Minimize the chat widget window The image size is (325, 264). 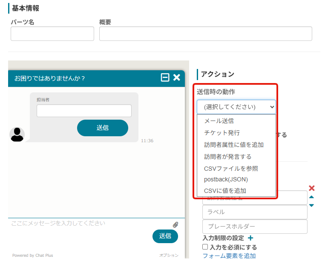(165, 77)
